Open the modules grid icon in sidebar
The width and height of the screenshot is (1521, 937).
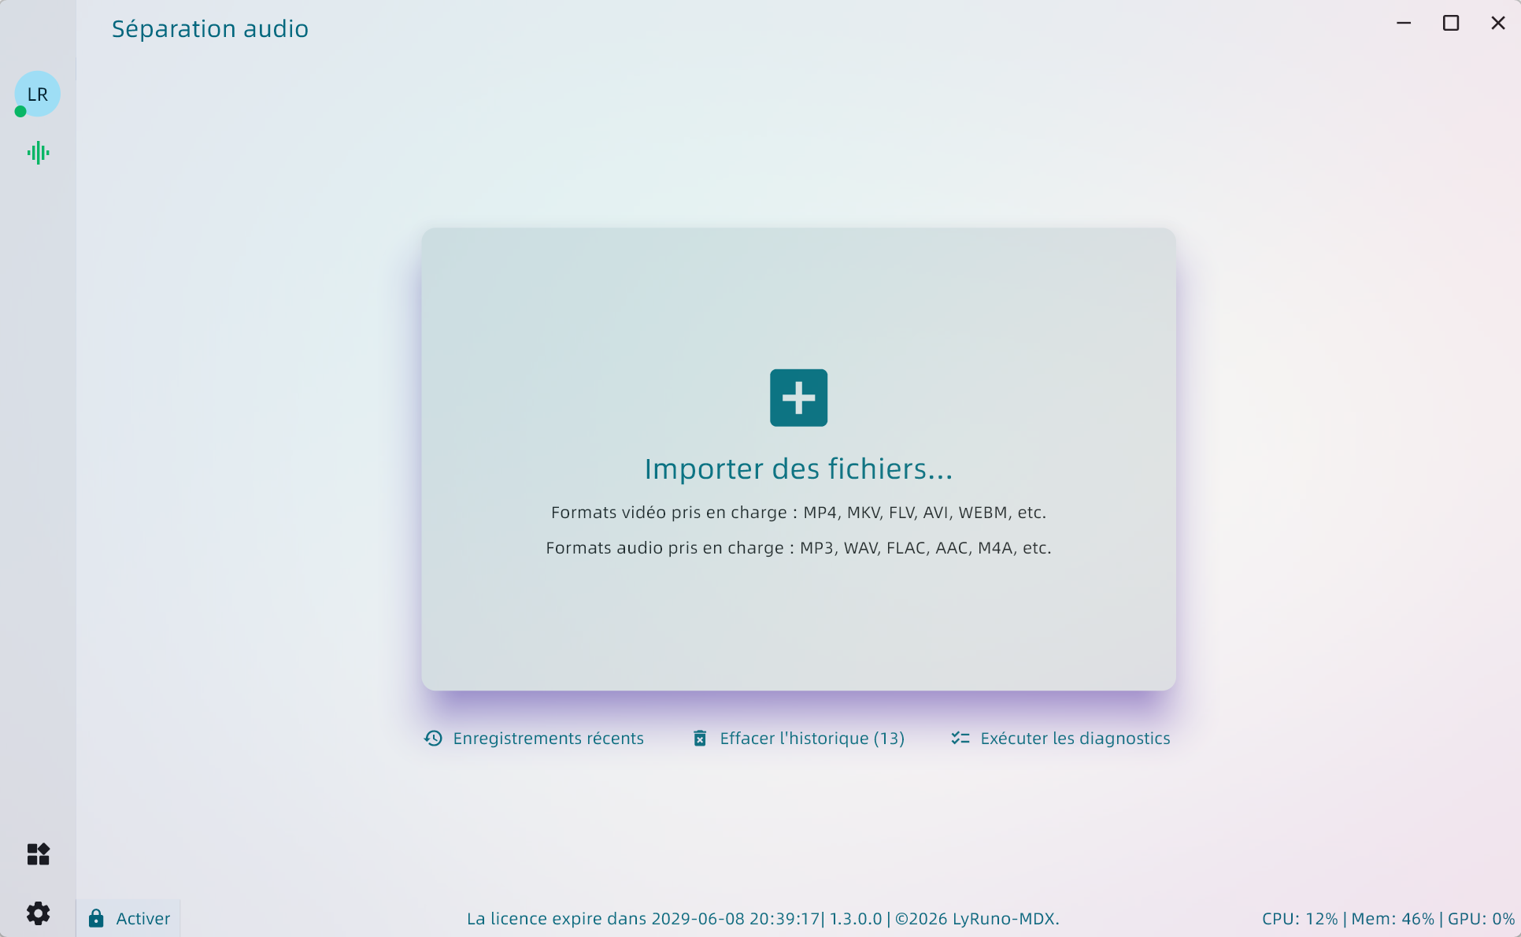point(37,855)
